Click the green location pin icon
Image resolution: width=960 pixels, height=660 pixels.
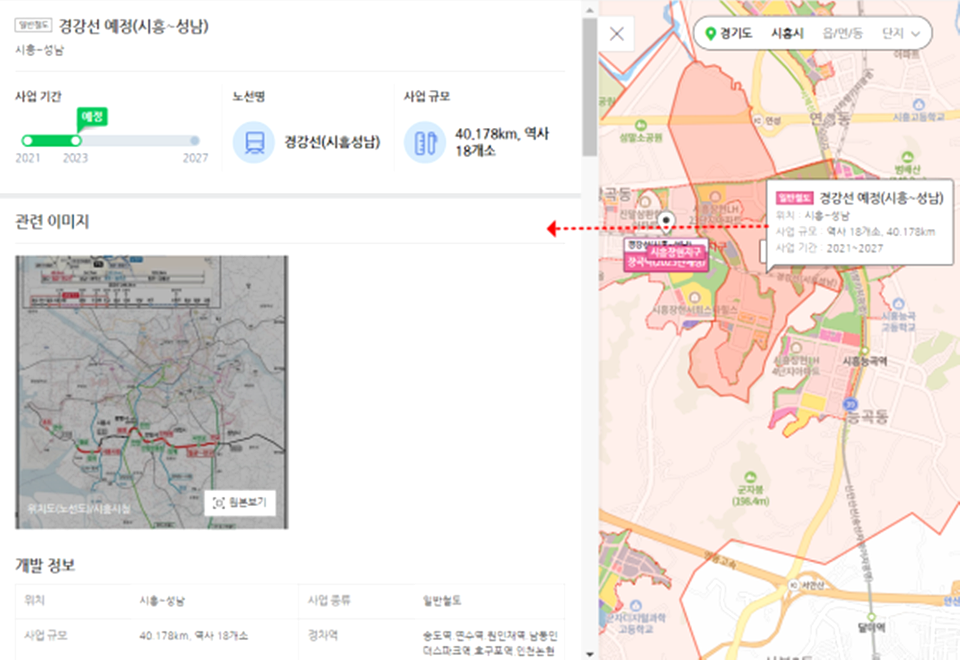[x=710, y=33]
